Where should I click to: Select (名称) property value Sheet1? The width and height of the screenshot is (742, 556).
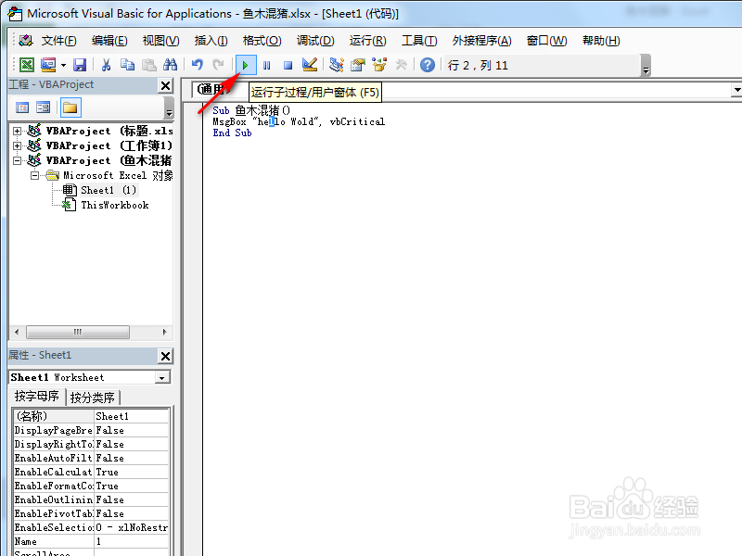tap(131, 416)
